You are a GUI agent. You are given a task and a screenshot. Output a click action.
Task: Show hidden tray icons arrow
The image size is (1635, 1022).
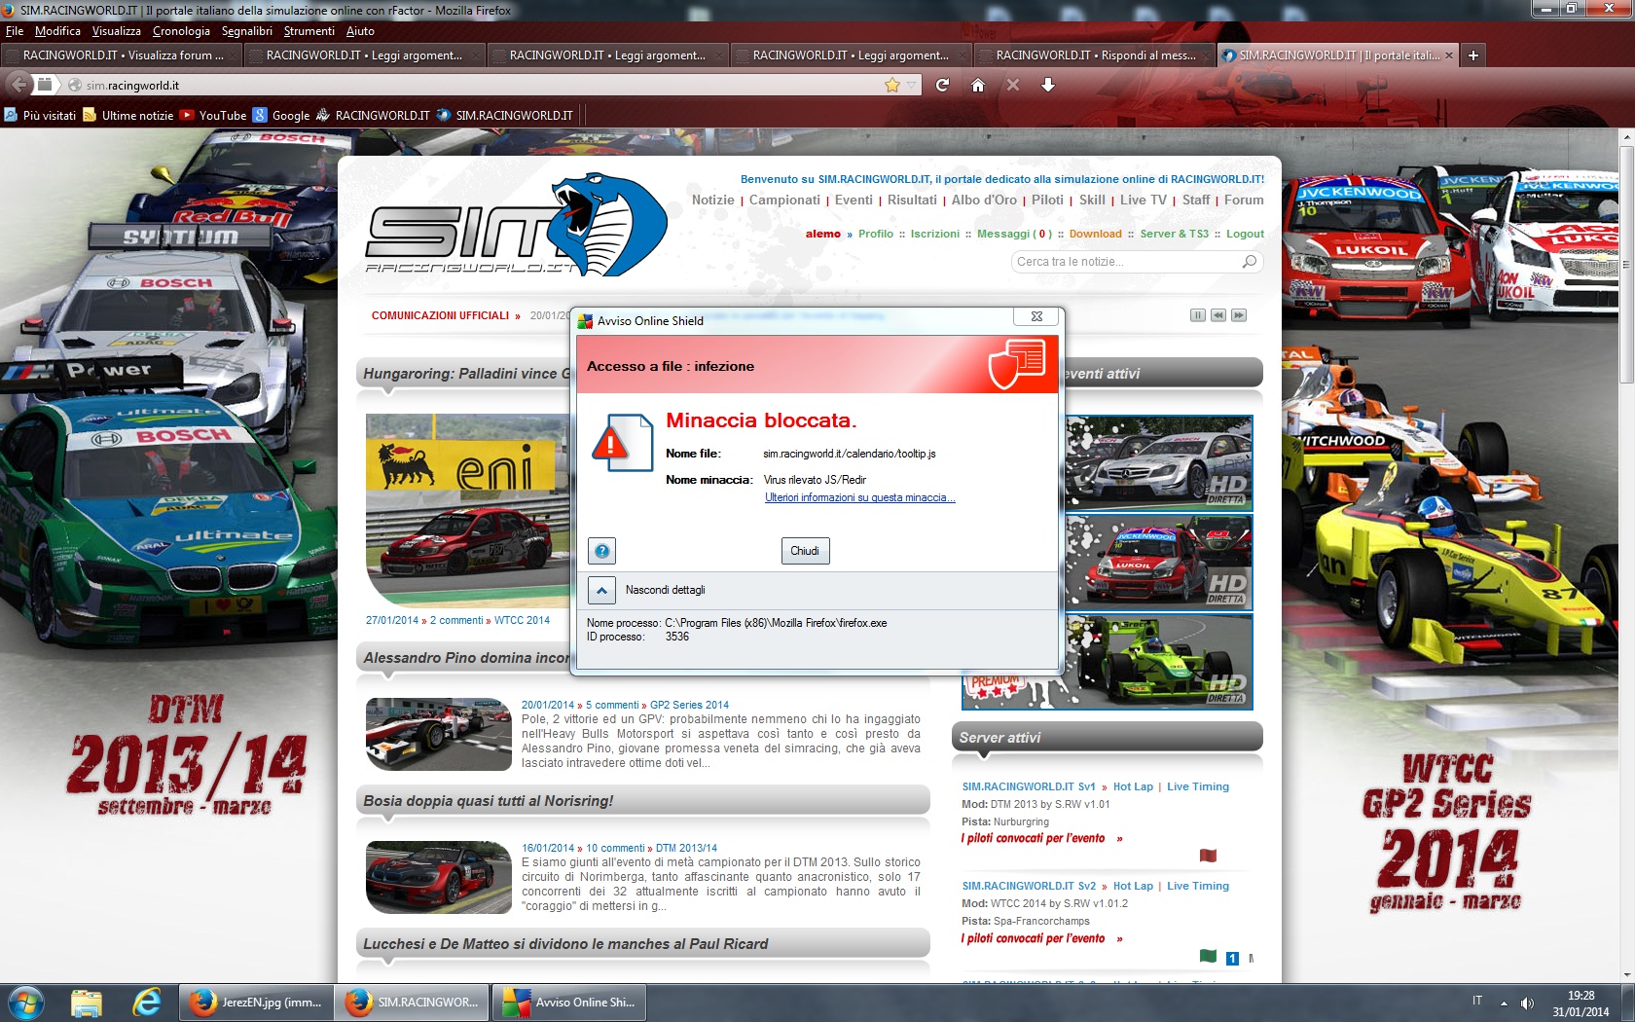pos(1504,1003)
